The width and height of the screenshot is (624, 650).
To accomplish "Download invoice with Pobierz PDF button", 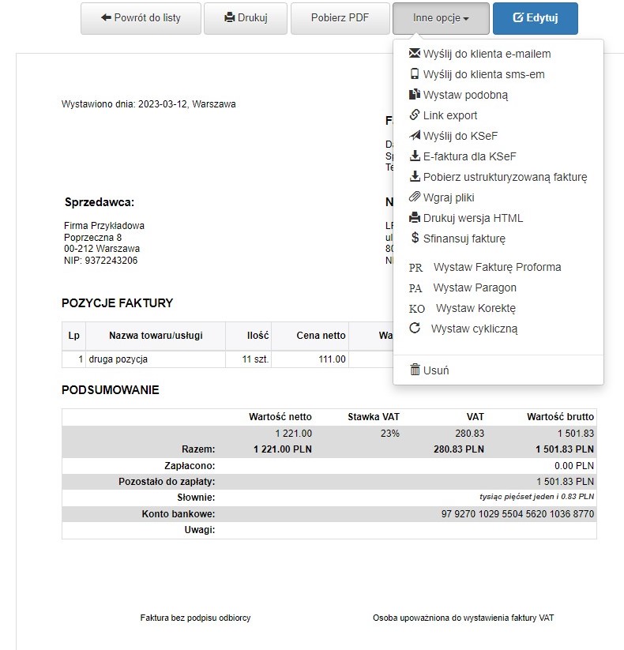I will coord(340,18).
